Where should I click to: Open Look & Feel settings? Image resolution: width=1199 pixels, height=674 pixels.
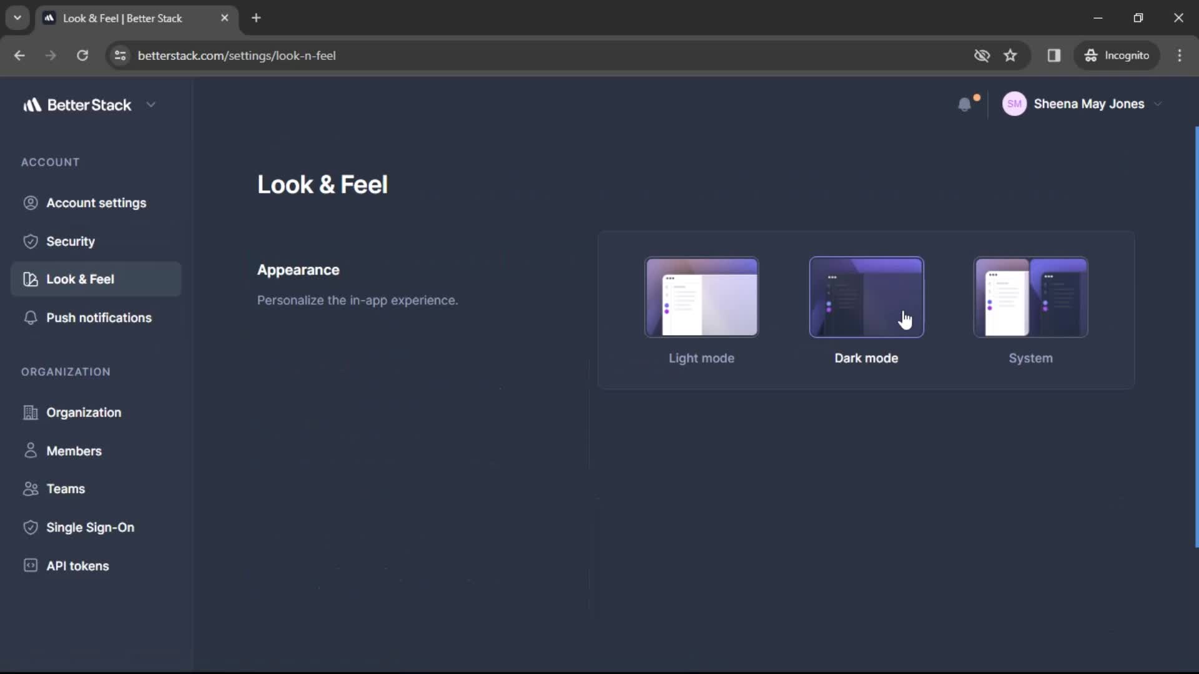pos(80,279)
